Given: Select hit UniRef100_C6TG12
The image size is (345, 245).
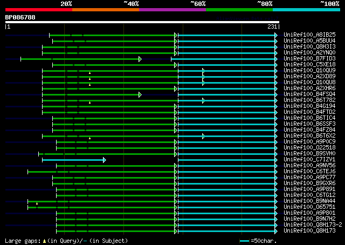Looking at the screenshot, I should (x=309, y=195).
